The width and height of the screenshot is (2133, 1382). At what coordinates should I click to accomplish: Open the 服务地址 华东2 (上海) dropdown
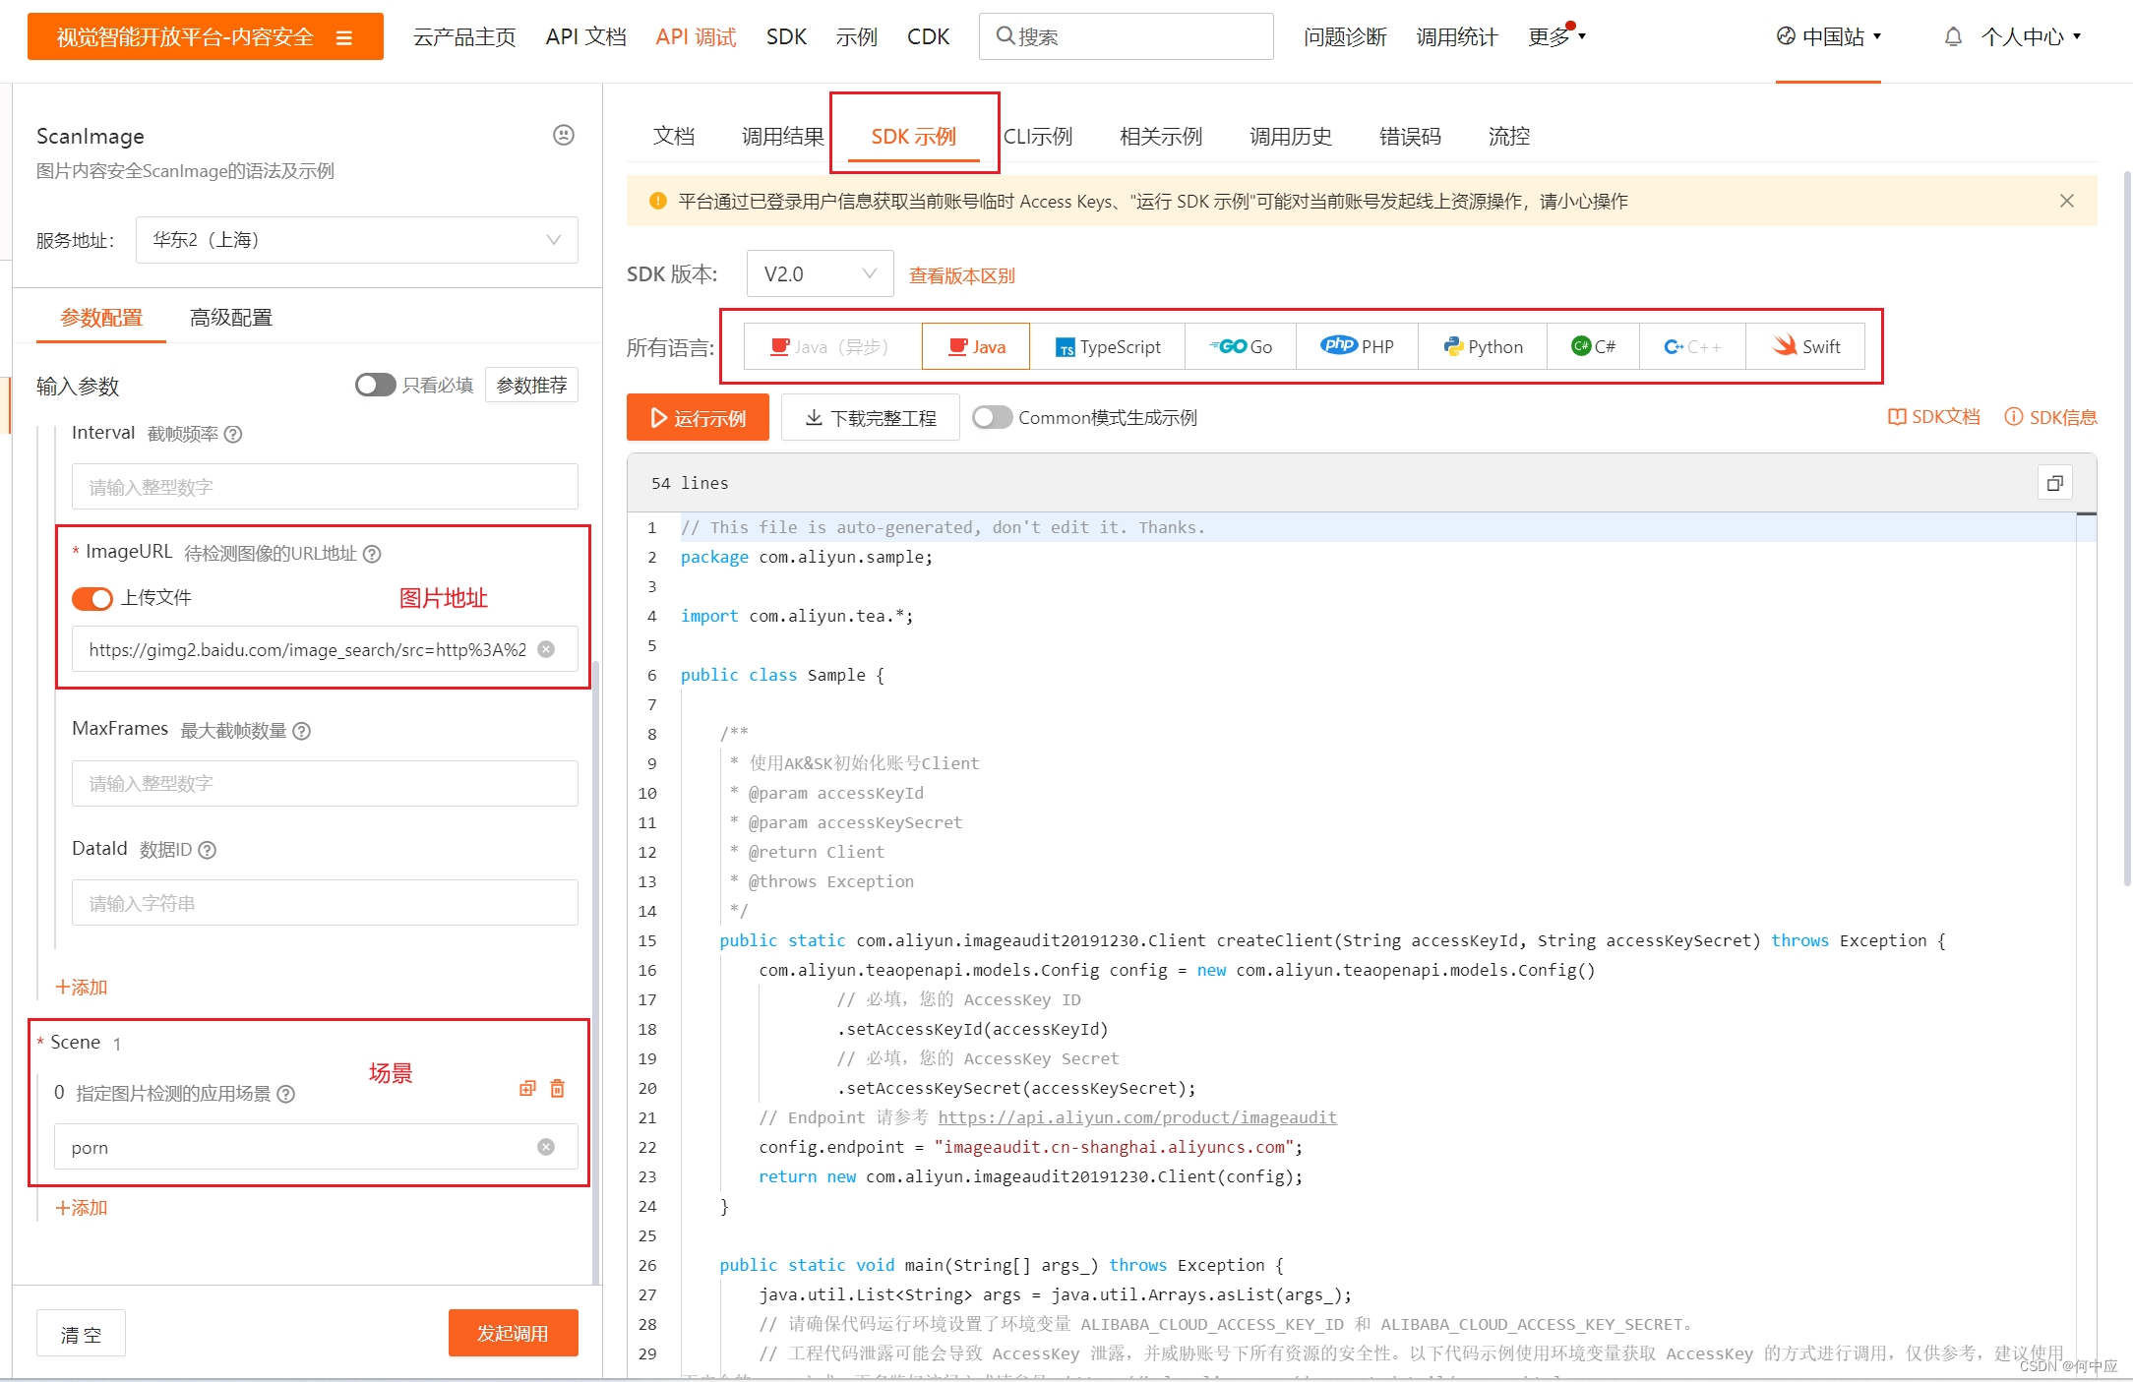point(356,240)
